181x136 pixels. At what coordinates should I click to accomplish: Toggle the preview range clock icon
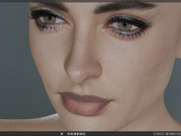167,134
